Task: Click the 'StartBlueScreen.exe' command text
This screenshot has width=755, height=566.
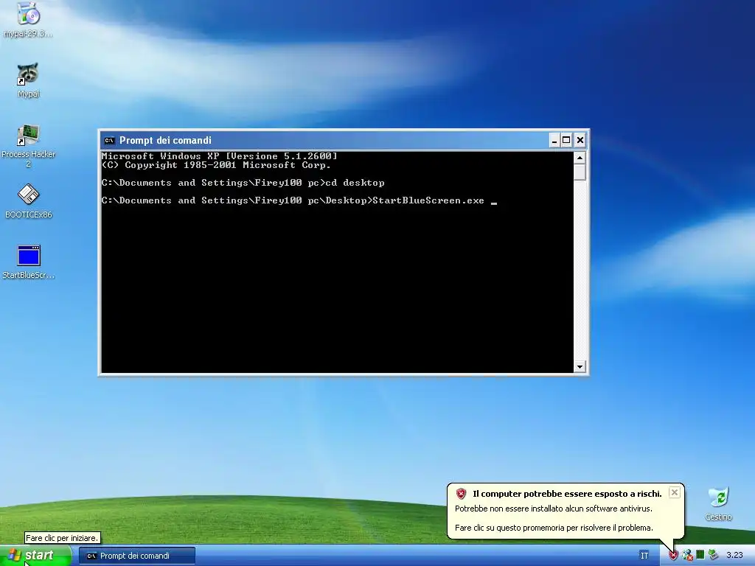Action: coord(428,200)
